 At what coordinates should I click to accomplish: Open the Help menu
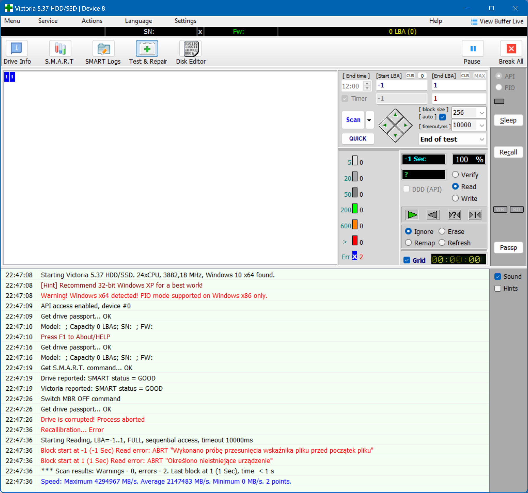point(436,21)
